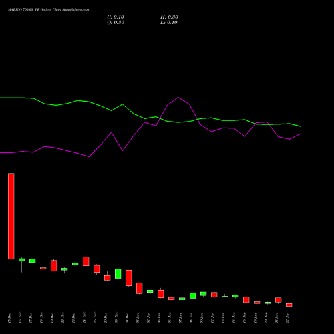This screenshot has width=334, height=334.
Task: Click the close value 'C: 0.10'
Action: pos(116,17)
